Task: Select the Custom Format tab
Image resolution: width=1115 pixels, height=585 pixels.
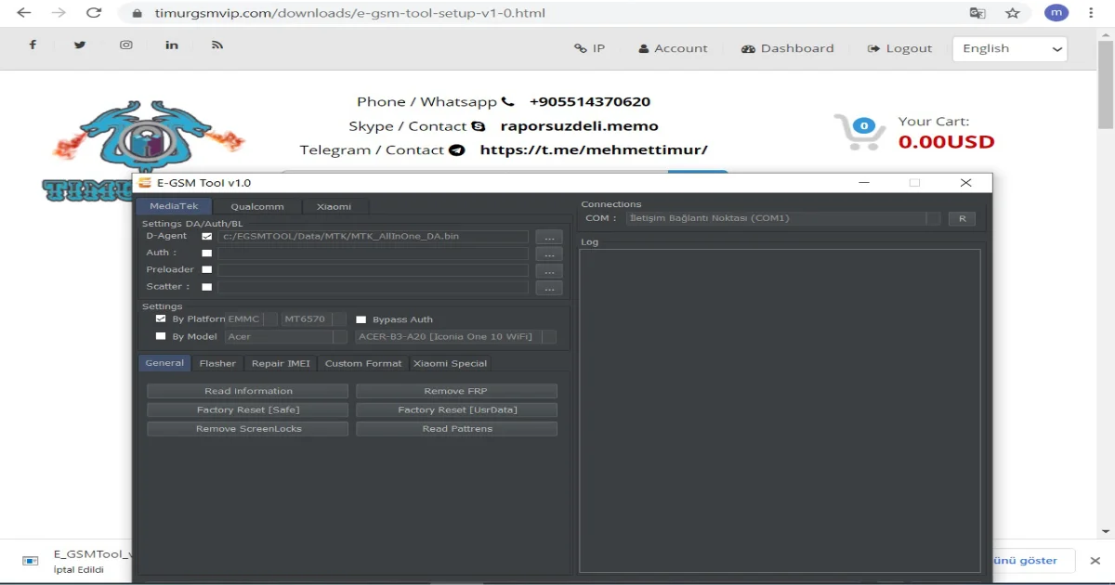Action: tap(363, 363)
